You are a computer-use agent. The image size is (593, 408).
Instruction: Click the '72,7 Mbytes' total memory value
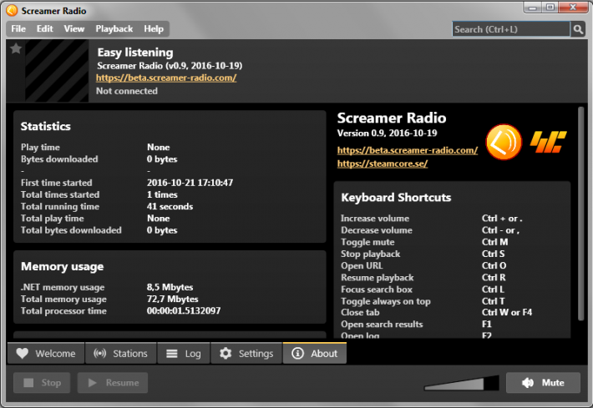tap(172, 299)
